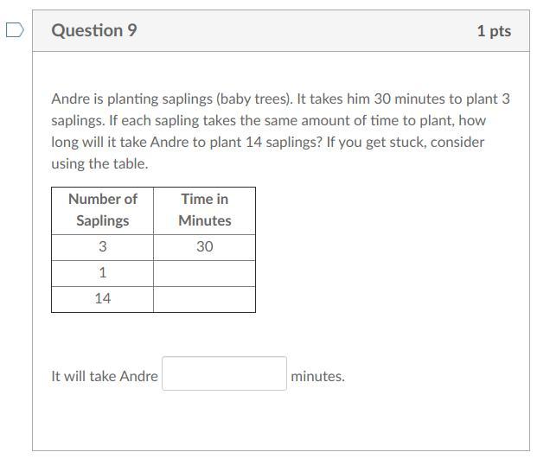The image size is (550, 465).
Task: Click '30 minutes' in the problem text
Action: click(409, 99)
